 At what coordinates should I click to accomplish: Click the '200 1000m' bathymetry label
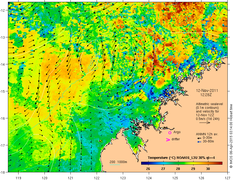coord(118,162)
